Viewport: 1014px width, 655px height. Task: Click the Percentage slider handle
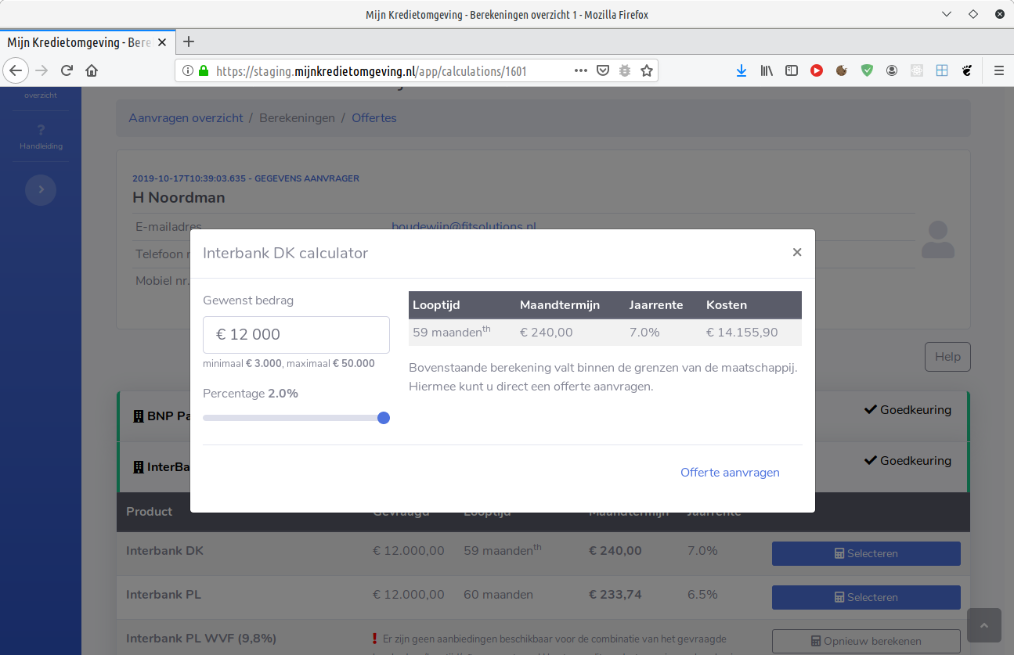click(384, 418)
